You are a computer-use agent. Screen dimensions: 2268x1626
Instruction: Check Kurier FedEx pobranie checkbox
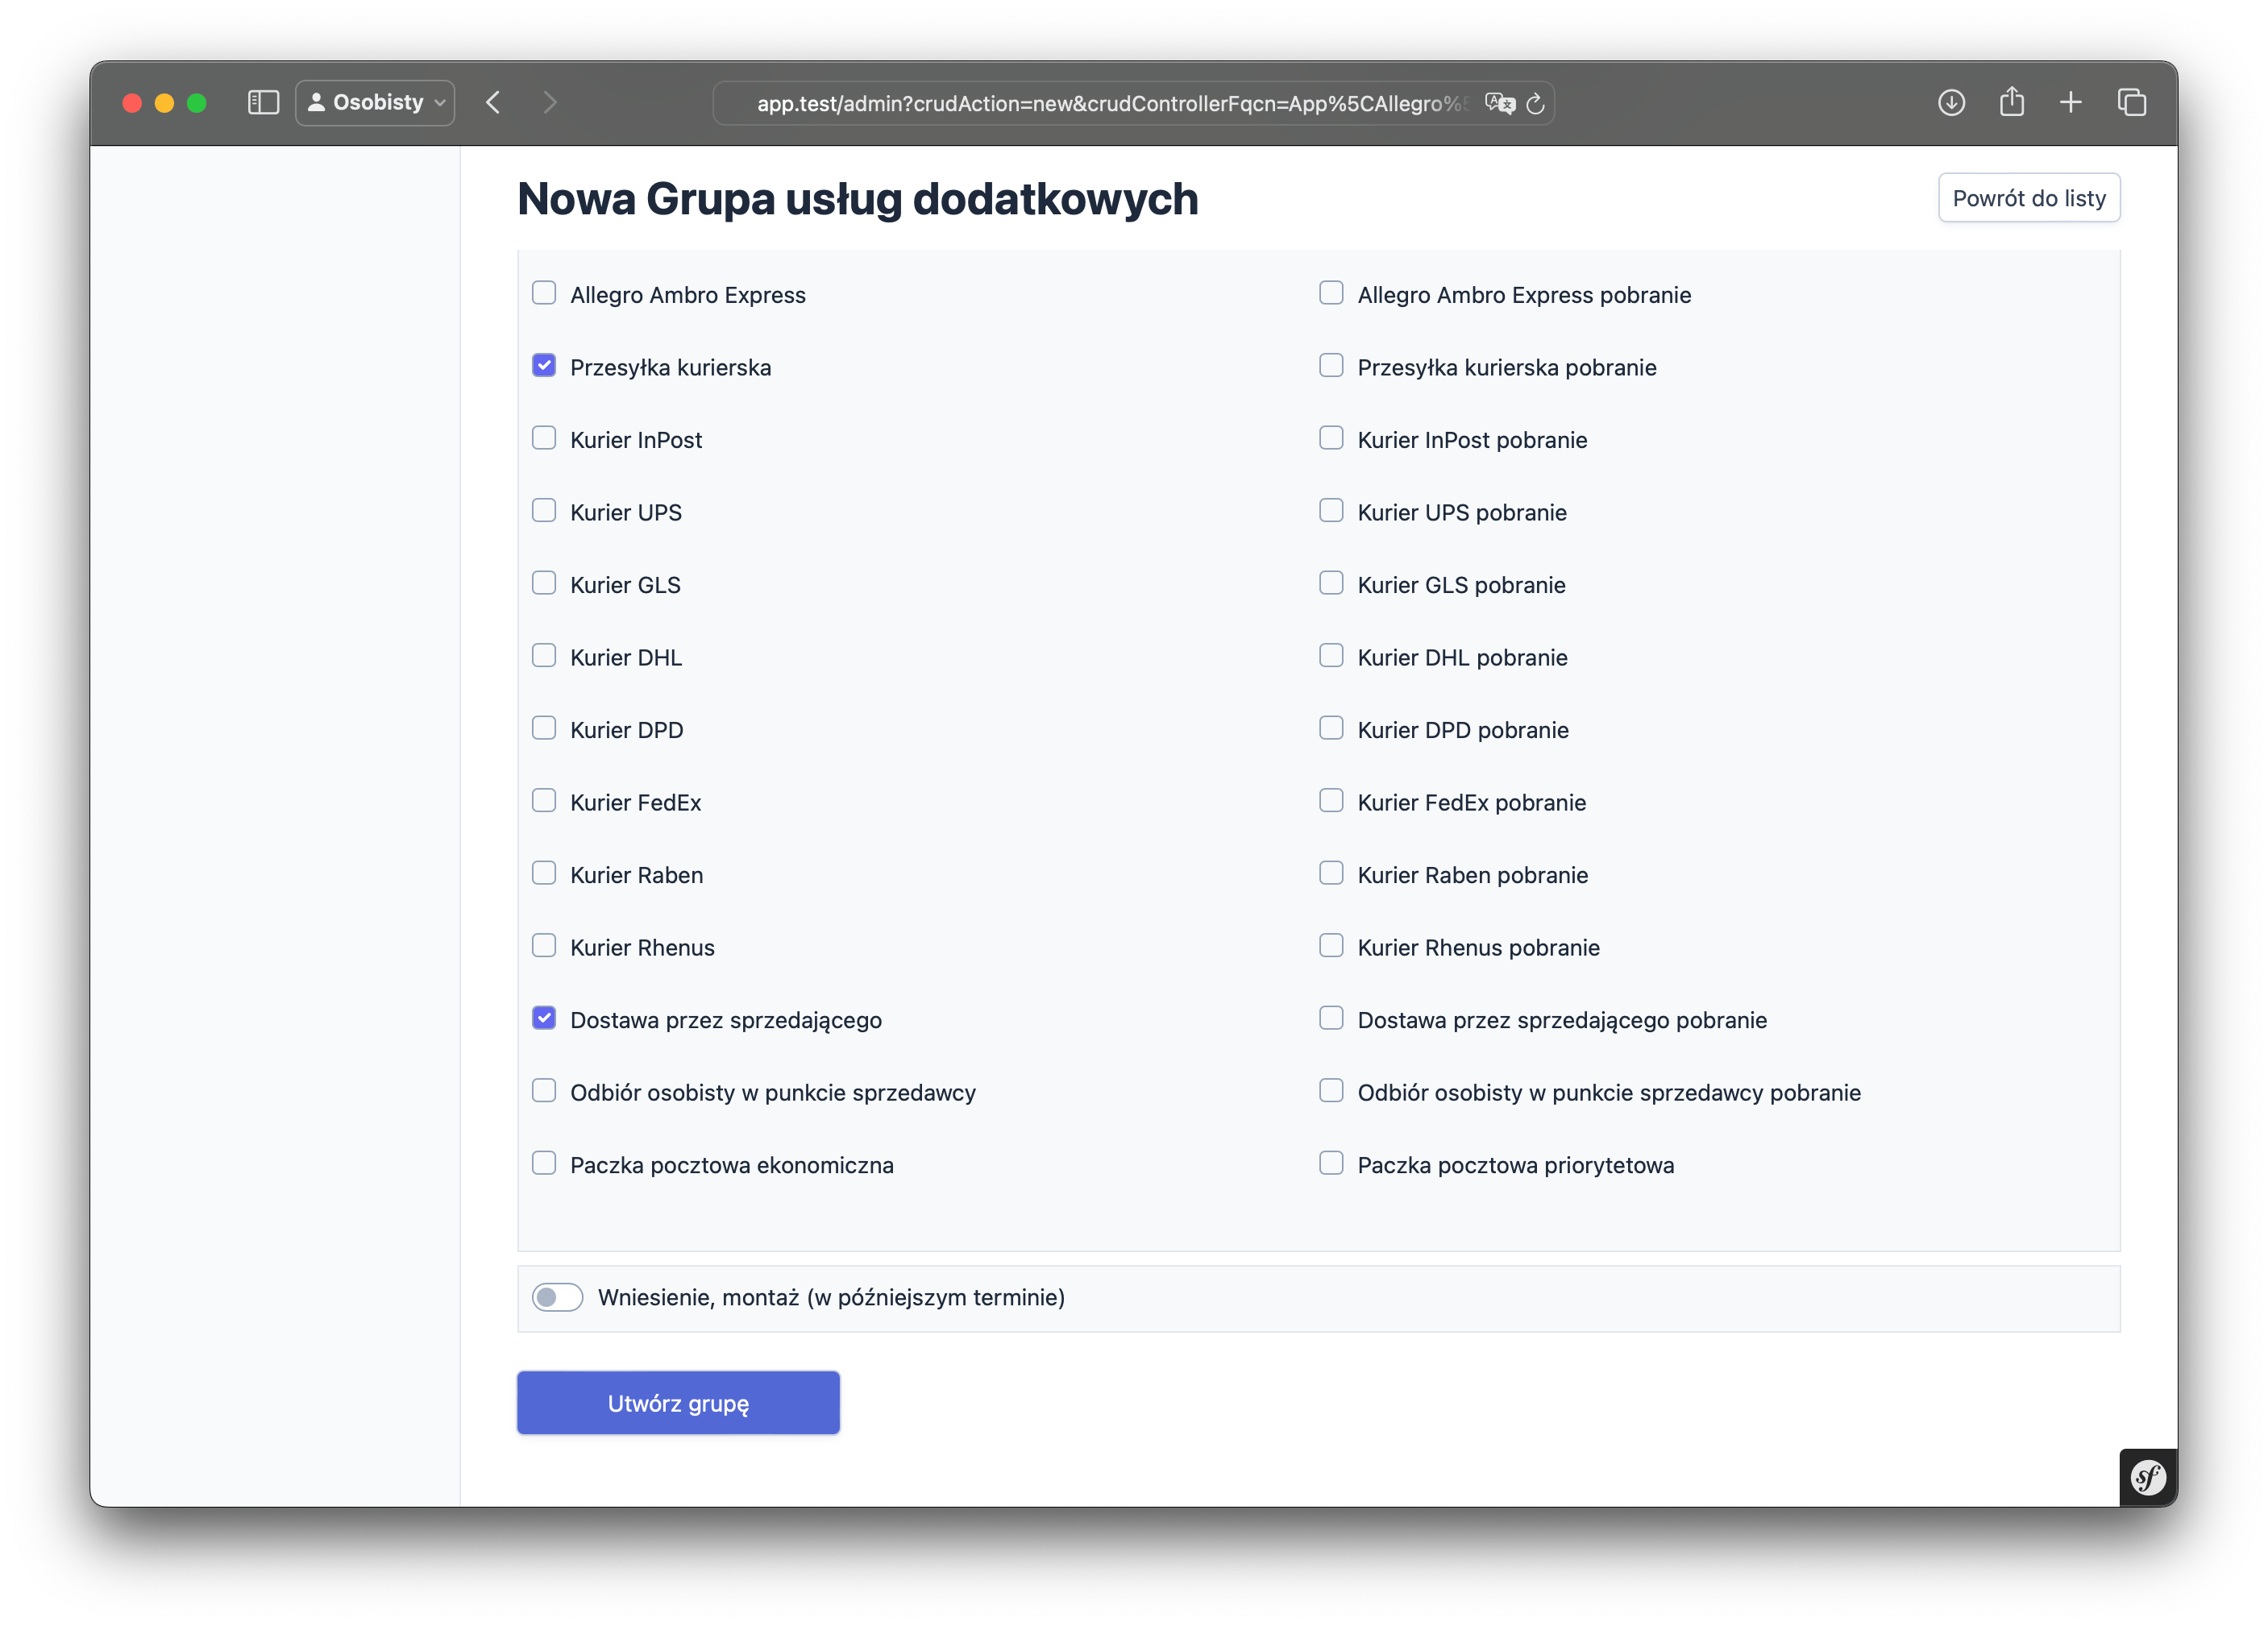click(1331, 801)
